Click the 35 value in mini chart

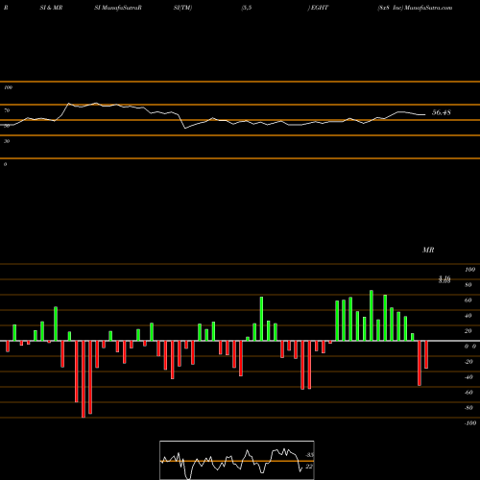coord(309,455)
